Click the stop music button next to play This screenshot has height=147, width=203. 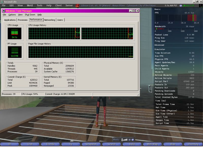tap(130, 139)
